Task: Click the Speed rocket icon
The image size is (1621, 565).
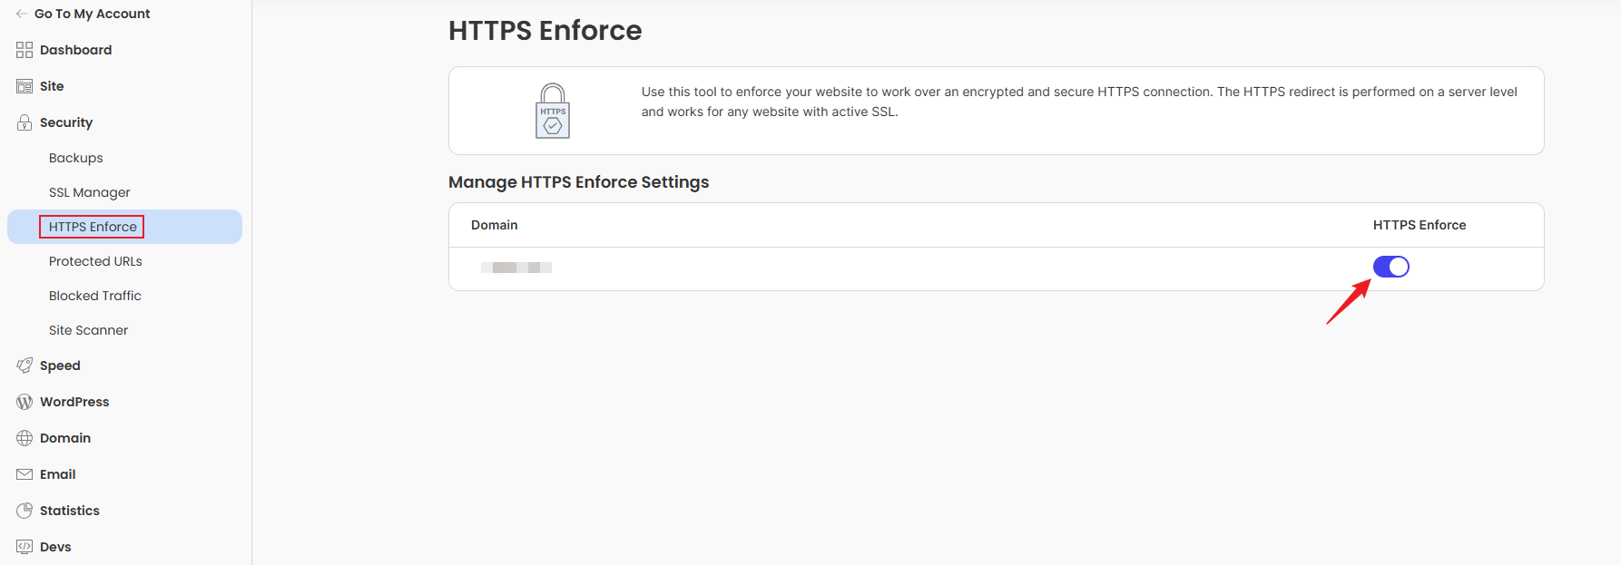Action: pos(25,365)
